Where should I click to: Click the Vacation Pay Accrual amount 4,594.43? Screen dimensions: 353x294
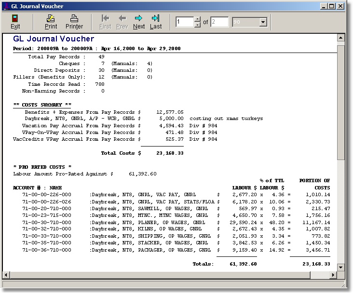[x=171, y=125]
